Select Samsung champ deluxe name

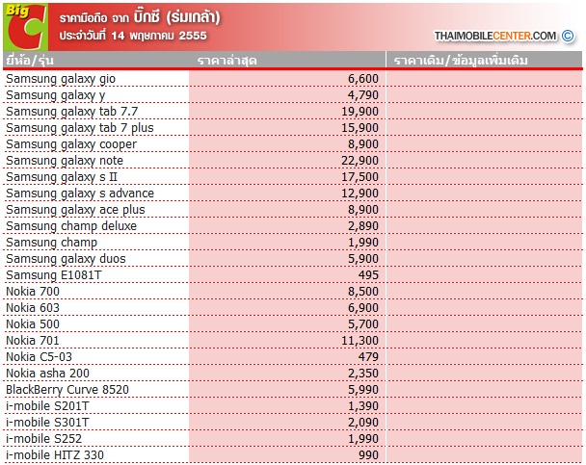point(71,226)
